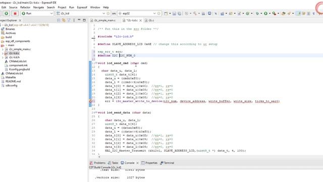The width and height of the screenshot is (323, 182).
Task: Select the Binaries node in Project Explorer
Action: pyautogui.click(x=8, y=29)
